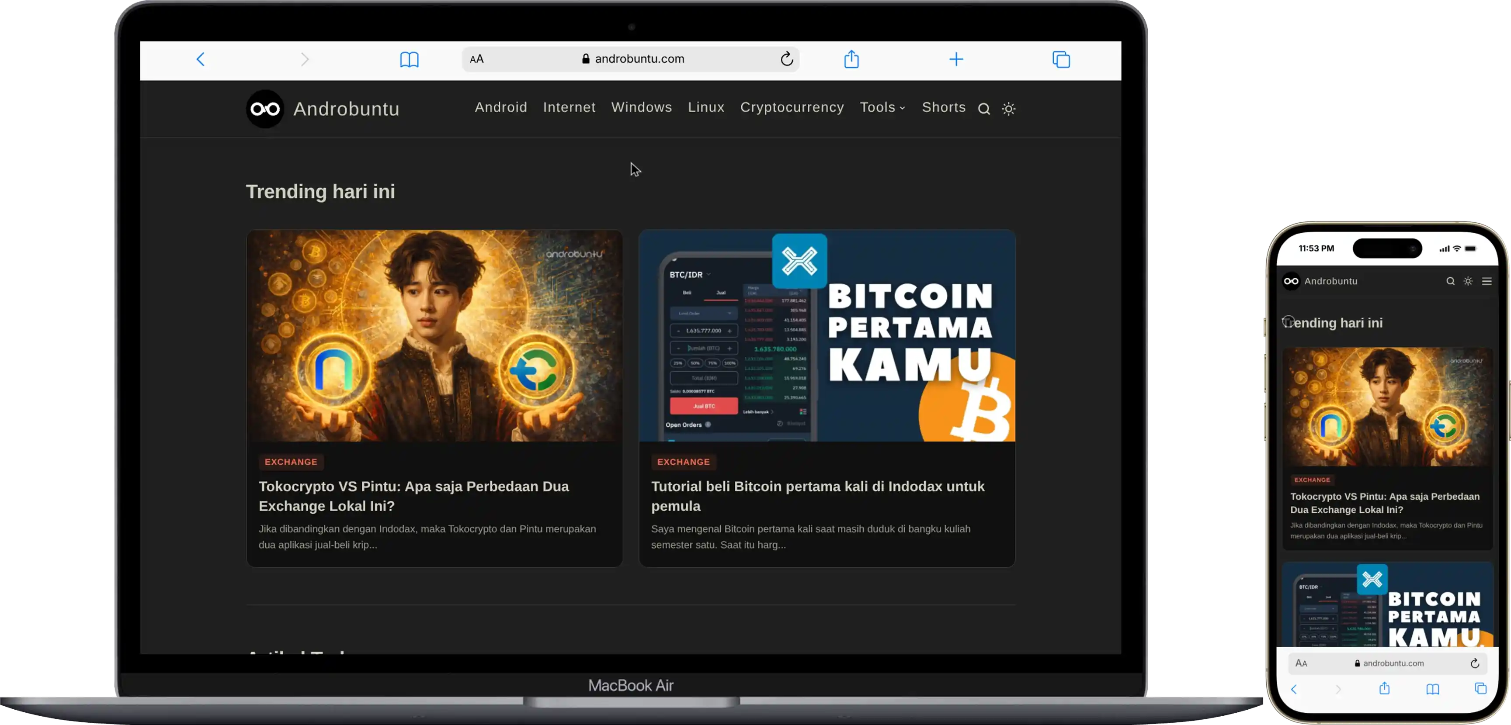Open the Windows menu item
1511x725 pixels.
(642, 107)
